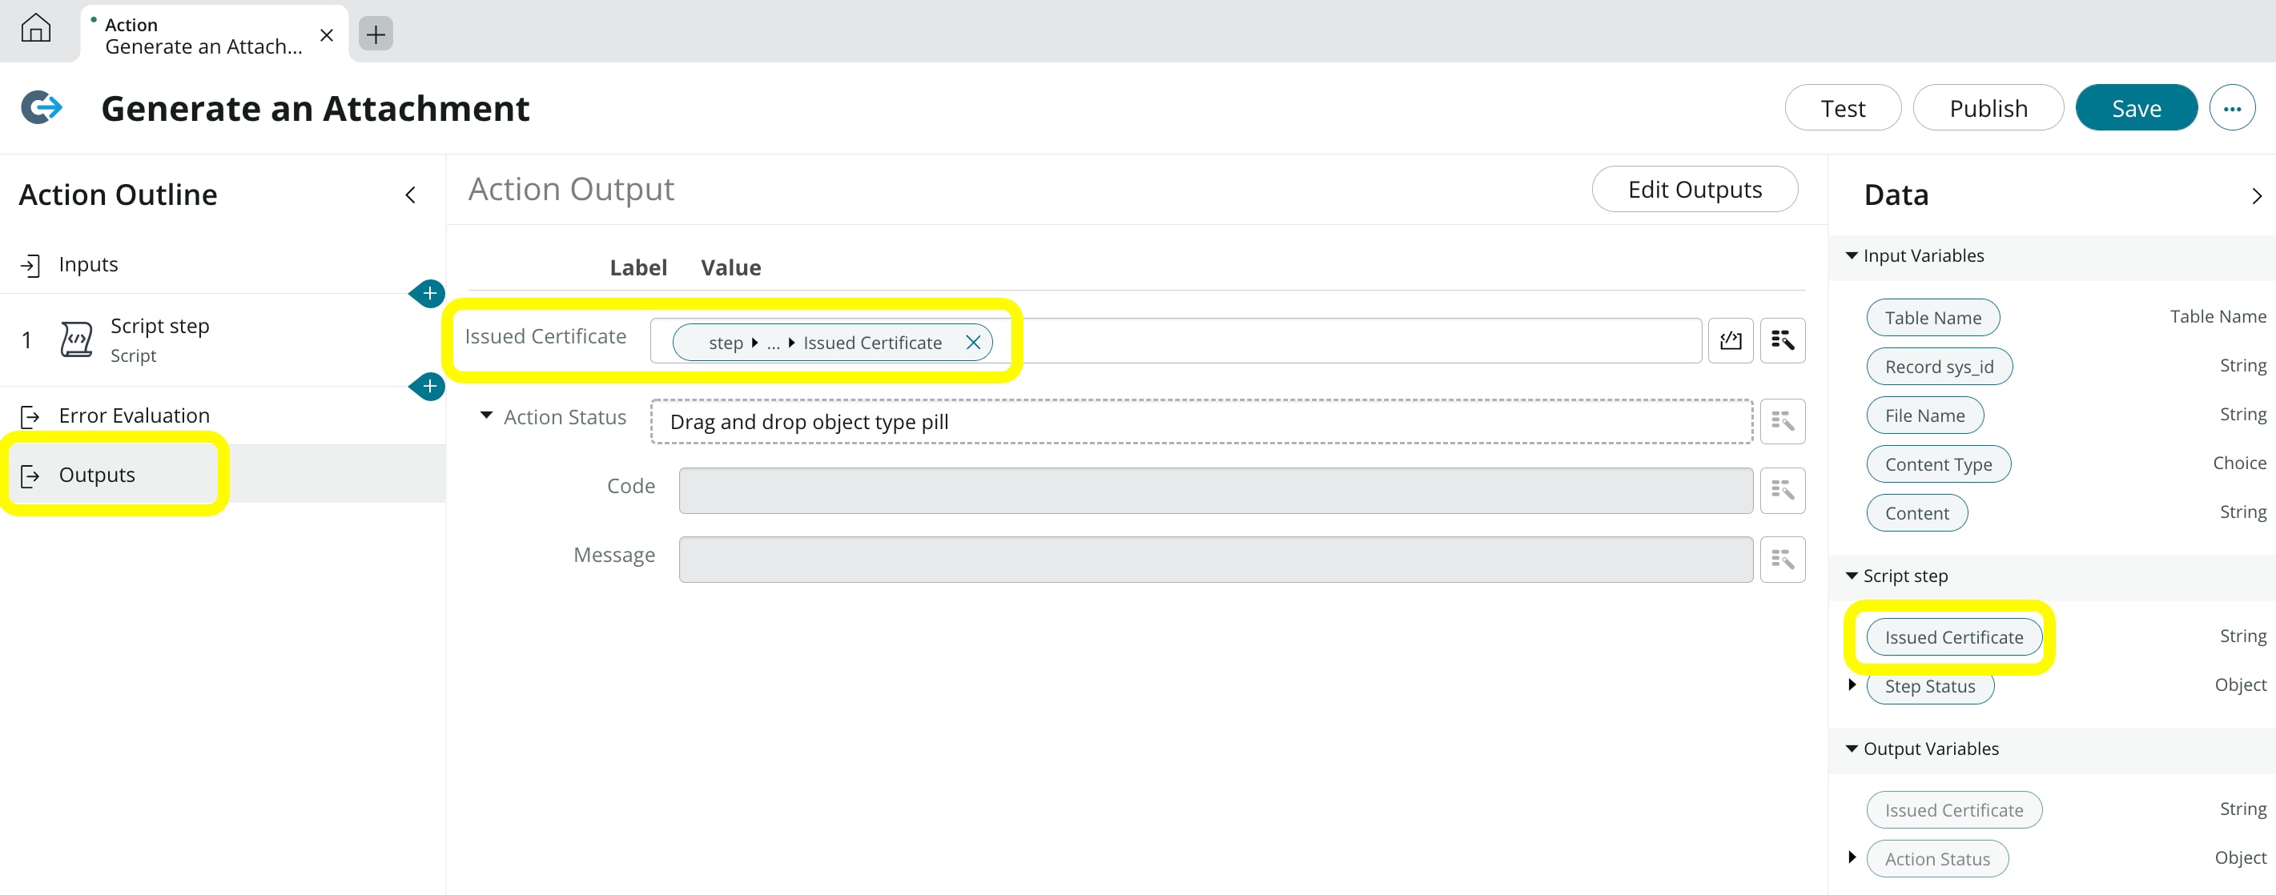The height and width of the screenshot is (895, 2276).
Task: Select the Generate an Attach tab
Action: tap(202, 35)
